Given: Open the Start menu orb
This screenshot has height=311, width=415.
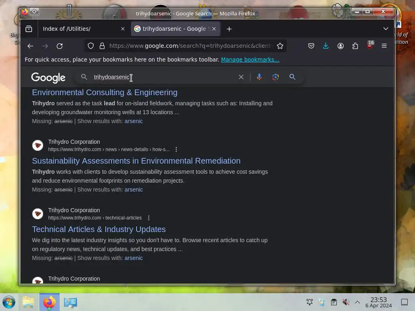Looking at the screenshot, I should tap(9, 302).
